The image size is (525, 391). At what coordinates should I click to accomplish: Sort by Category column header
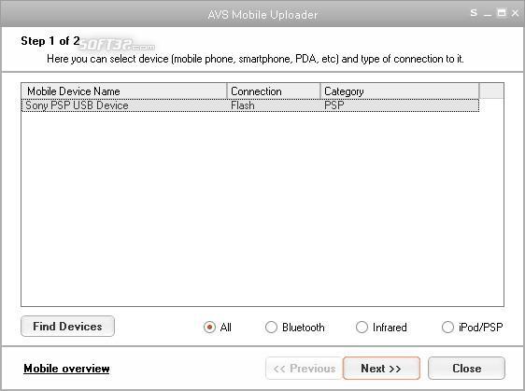(400, 91)
